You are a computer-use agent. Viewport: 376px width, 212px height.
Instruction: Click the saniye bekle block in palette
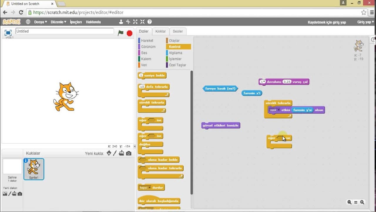click(x=152, y=75)
